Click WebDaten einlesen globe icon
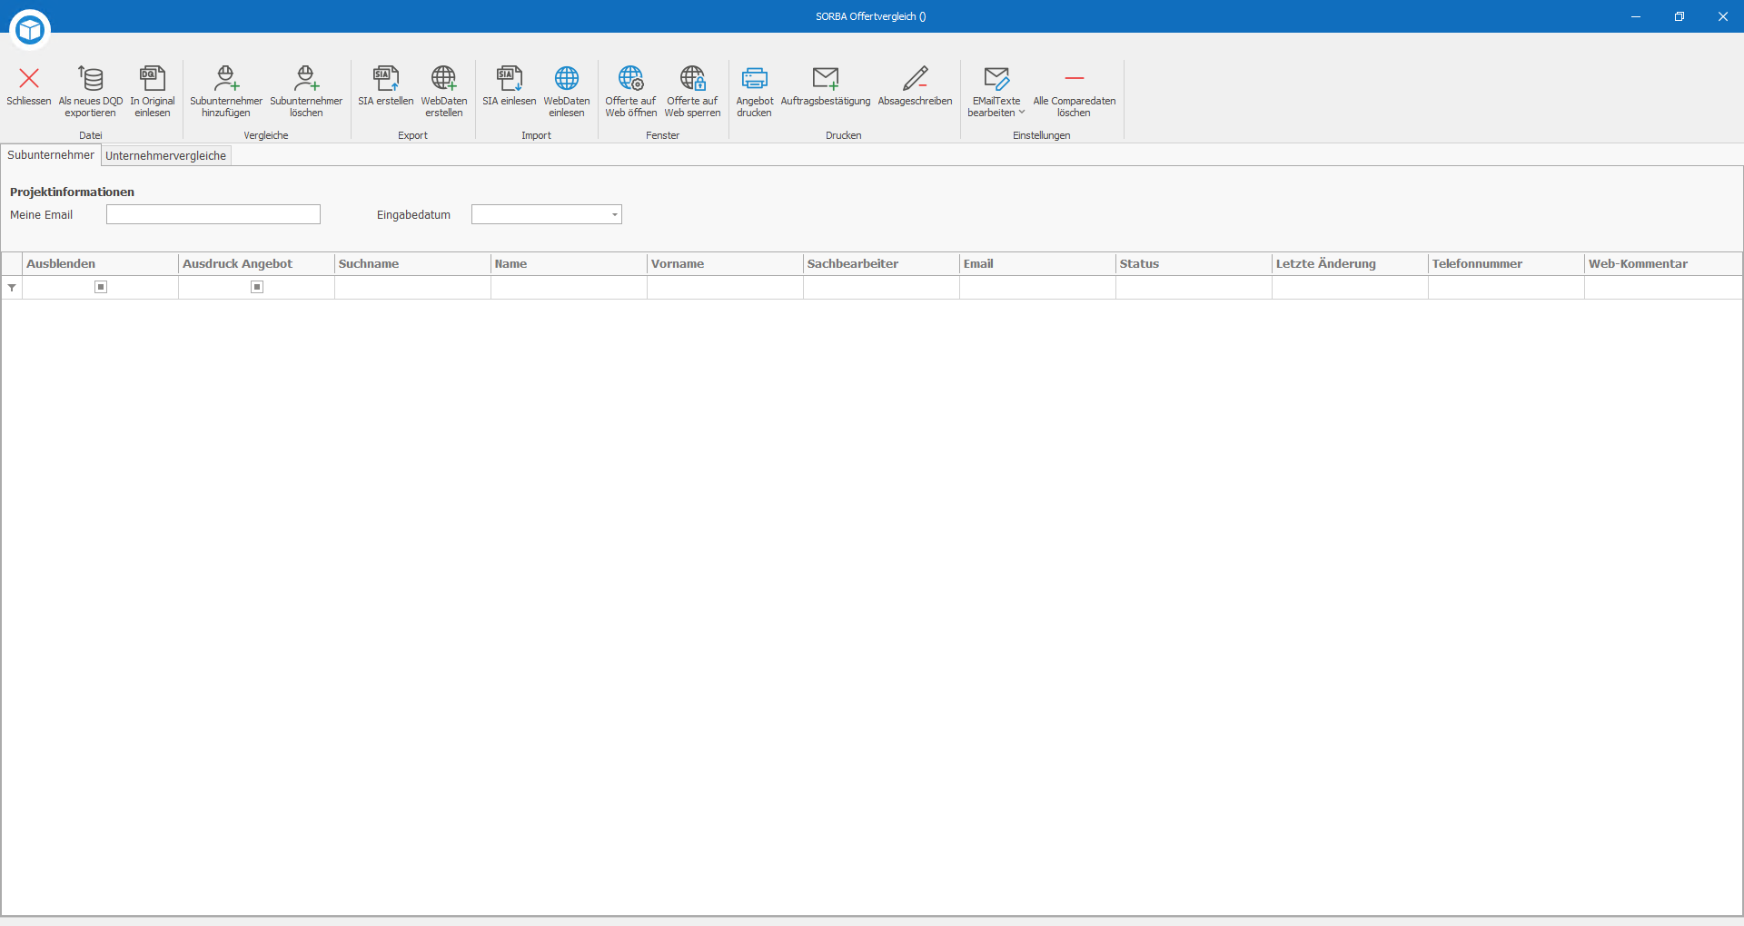The image size is (1744, 926). pos(567,78)
